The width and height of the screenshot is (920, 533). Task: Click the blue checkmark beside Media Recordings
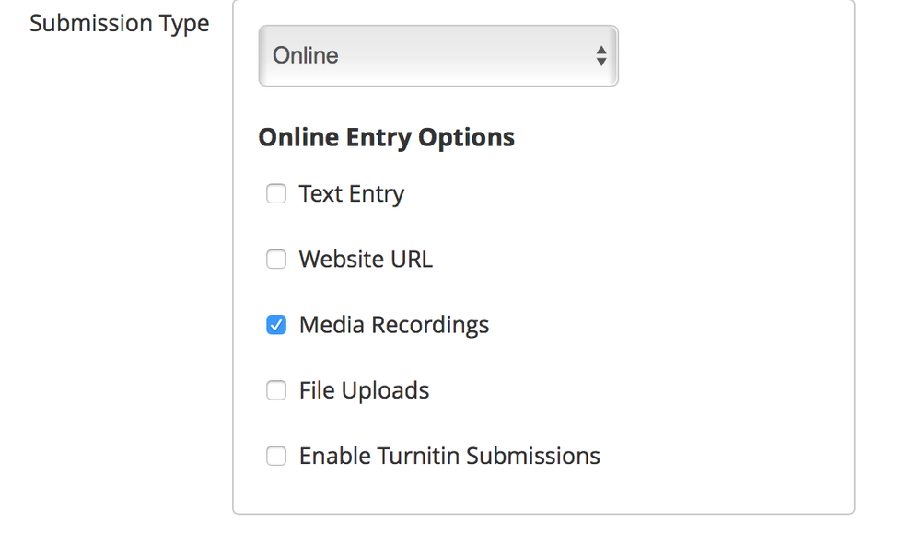pyautogui.click(x=276, y=325)
